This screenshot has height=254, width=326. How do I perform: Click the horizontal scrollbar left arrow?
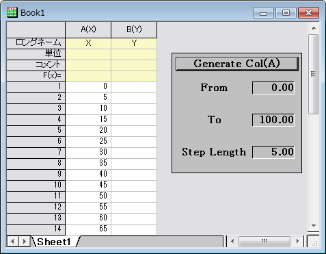(x=232, y=242)
